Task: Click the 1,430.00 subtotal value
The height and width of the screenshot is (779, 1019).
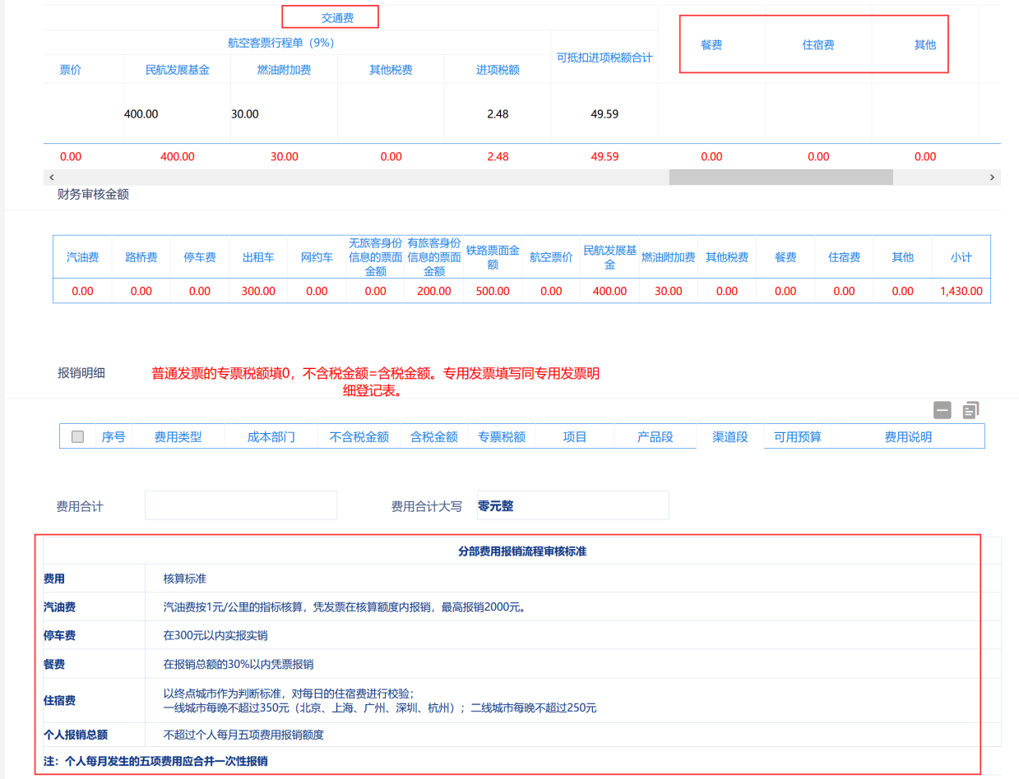Action: [961, 291]
